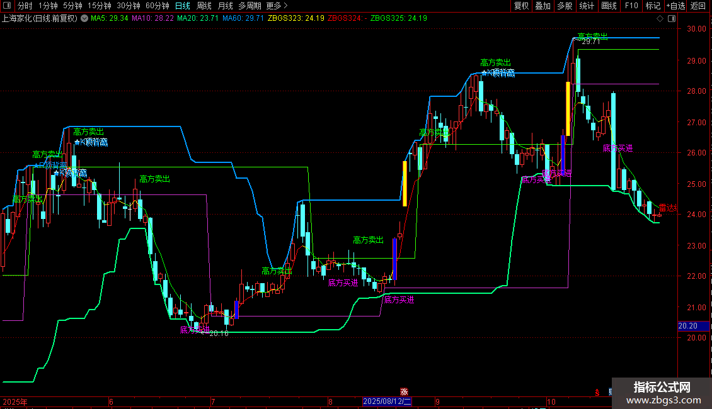Screen dimensions: 712x409
Task: Click the MA10: 28.22 indicator label
Action: [152, 18]
